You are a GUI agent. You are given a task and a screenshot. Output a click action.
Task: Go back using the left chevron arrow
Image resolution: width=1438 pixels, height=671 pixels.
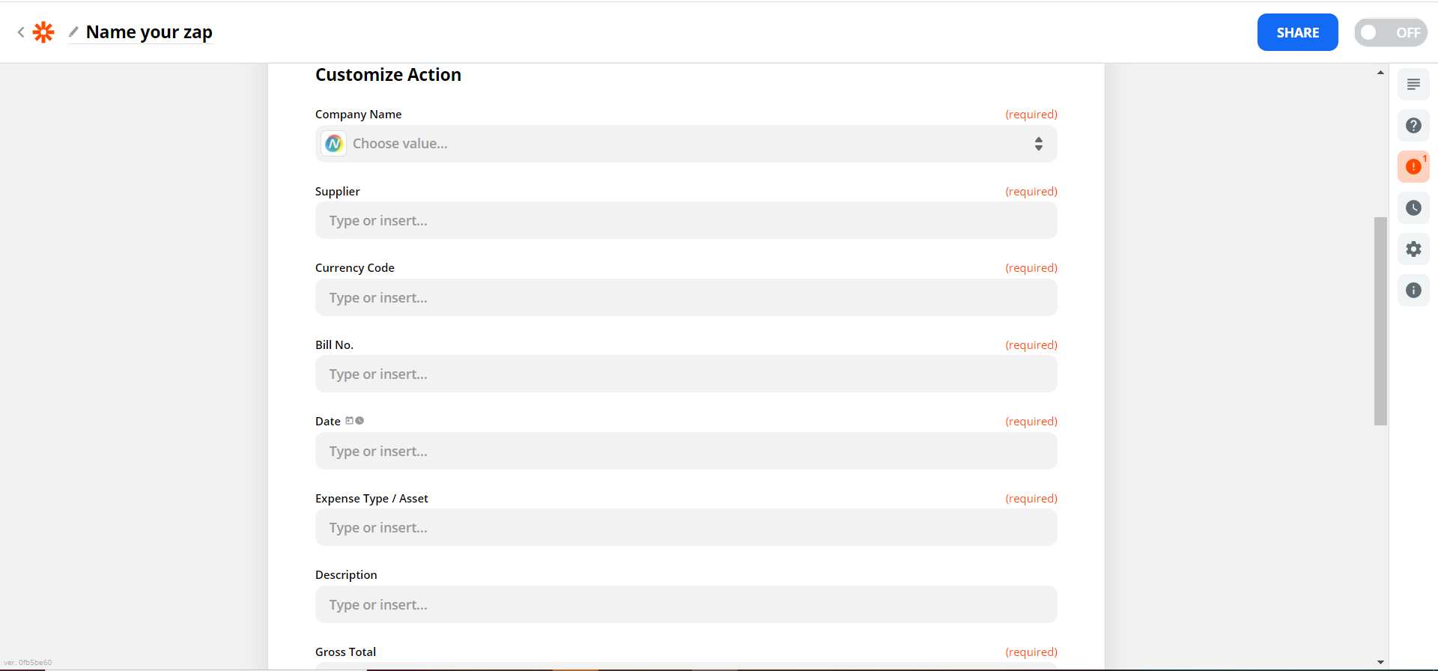pyautogui.click(x=21, y=32)
